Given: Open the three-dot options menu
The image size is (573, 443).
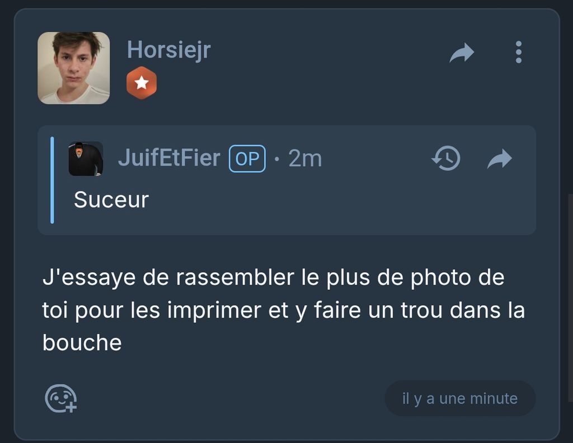Looking at the screenshot, I should (518, 52).
